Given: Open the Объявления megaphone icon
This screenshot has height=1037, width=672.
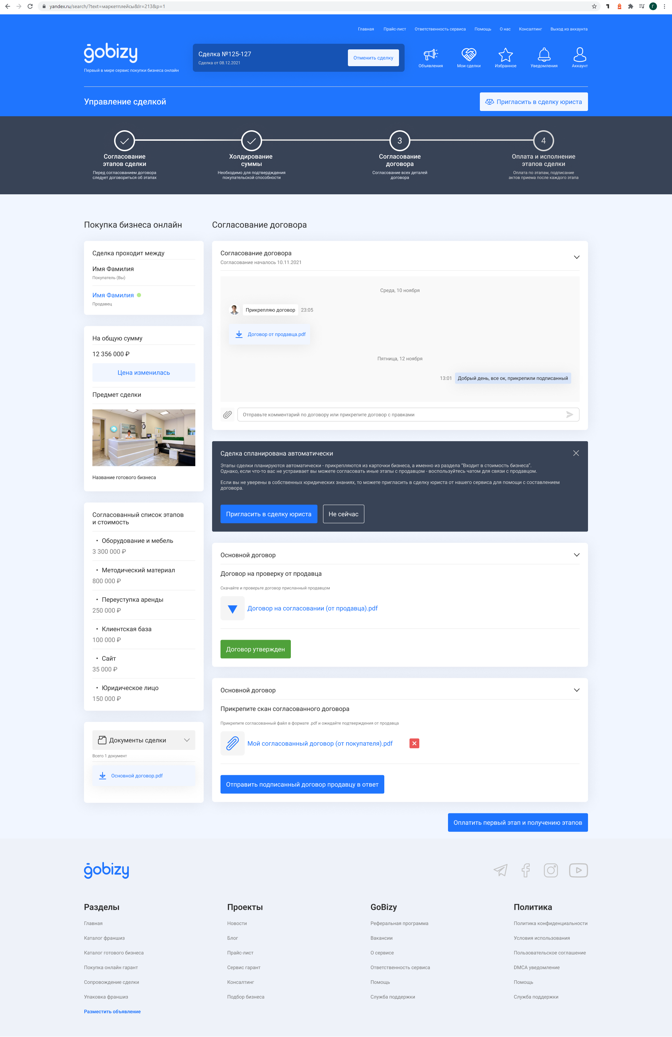Looking at the screenshot, I should point(430,55).
